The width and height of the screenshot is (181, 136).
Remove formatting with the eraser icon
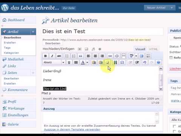pyautogui.click(x=107, y=62)
